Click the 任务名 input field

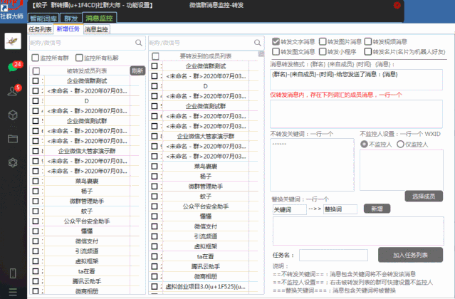coord(333,255)
